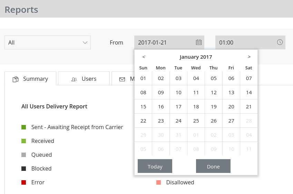Click the Done button in calendar
The image size is (293, 194).
coord(213,166)
